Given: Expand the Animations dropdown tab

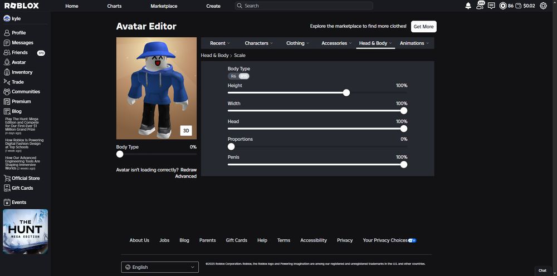Looking at the screenshot, I should coord(414,43).
